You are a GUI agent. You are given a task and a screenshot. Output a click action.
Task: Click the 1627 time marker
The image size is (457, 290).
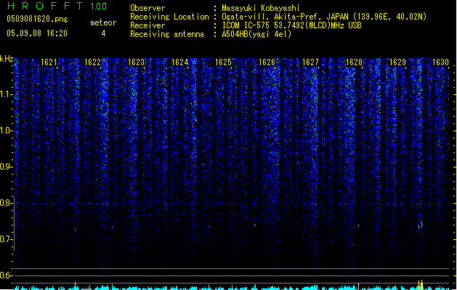pos(310,62)
